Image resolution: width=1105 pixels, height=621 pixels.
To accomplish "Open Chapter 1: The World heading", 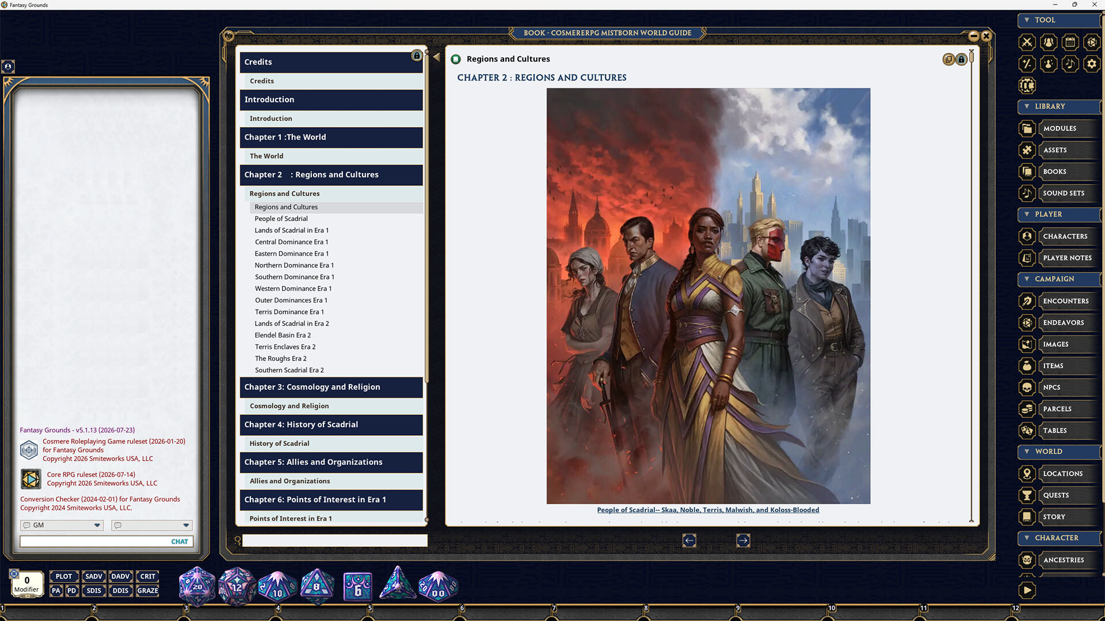I will point(331,137).
